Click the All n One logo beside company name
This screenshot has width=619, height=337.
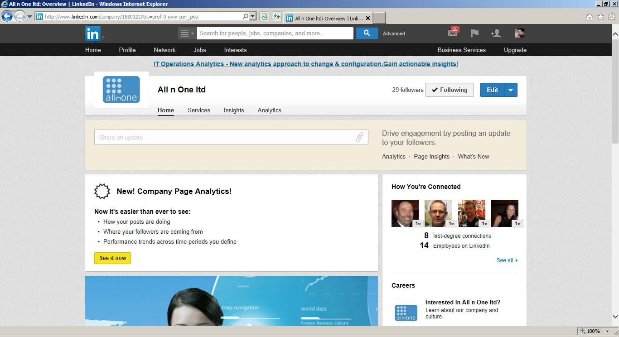(121, 90)
